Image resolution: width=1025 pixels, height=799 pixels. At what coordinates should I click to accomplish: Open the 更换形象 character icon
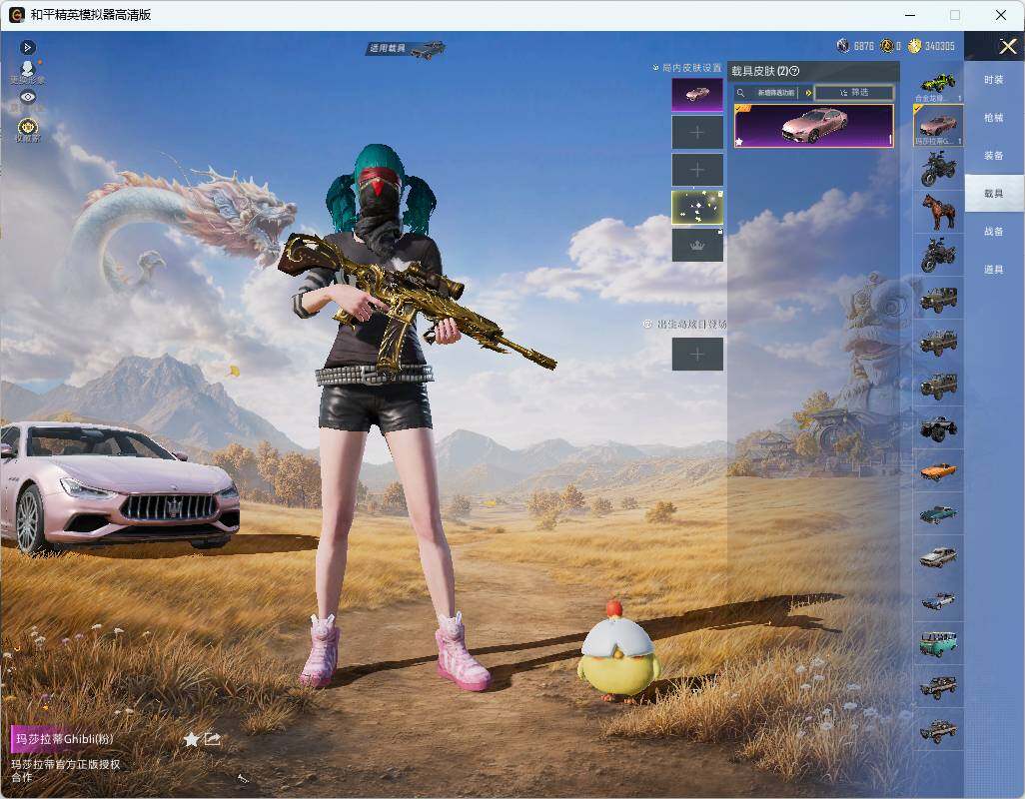pos(27,69)
